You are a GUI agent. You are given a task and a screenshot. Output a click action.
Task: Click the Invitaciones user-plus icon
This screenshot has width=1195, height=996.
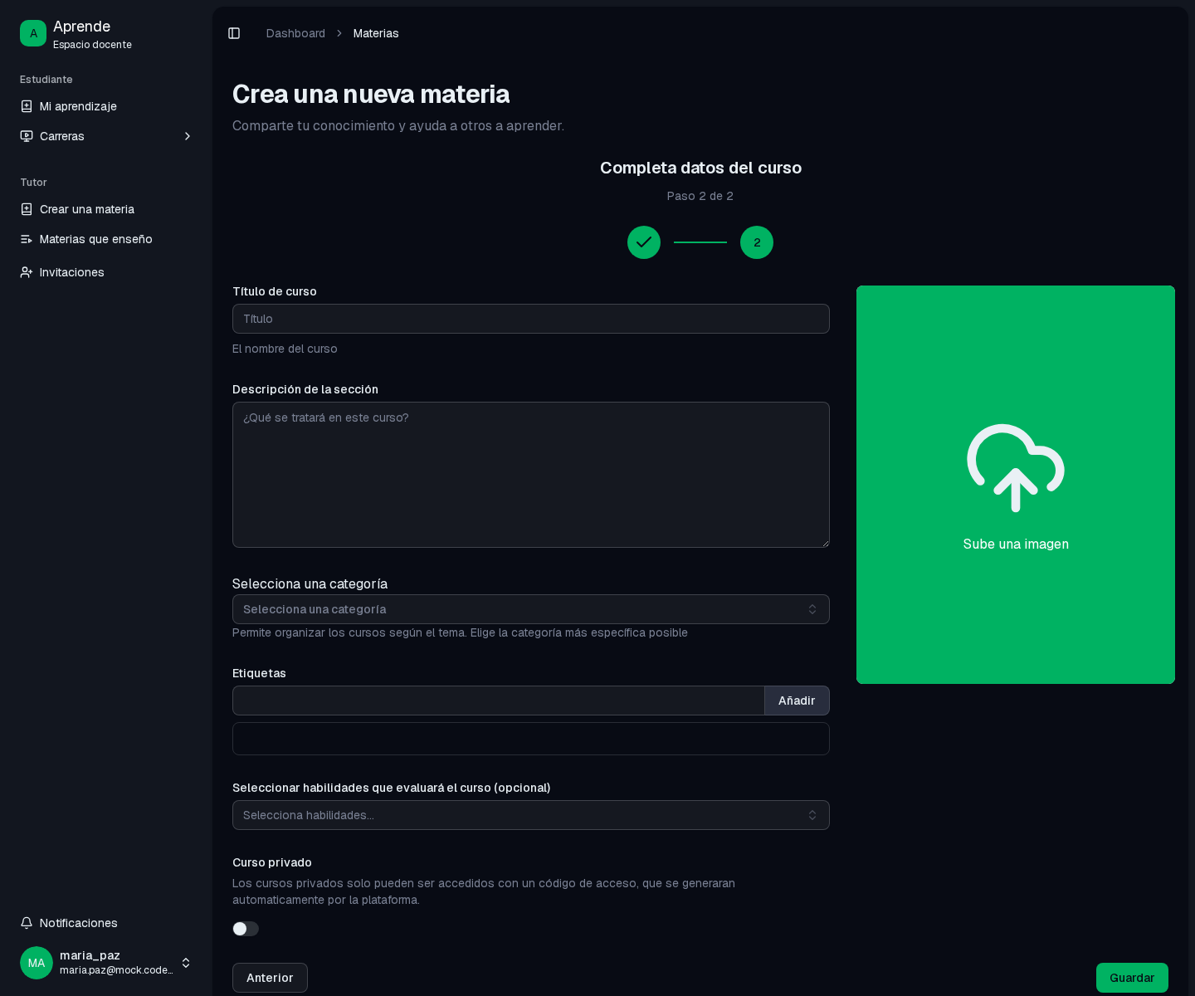pos(27,272)
